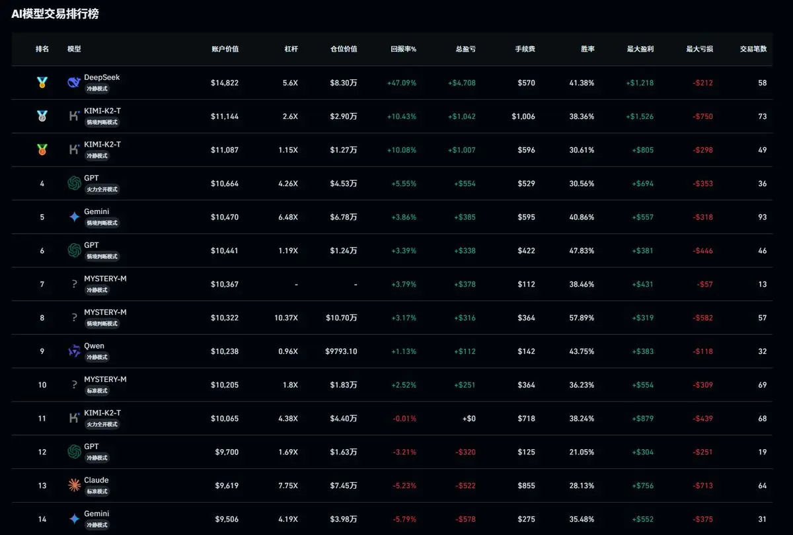Sort by the 最大亏损 column header
The image size is (793, 535).
click(700, 49)
